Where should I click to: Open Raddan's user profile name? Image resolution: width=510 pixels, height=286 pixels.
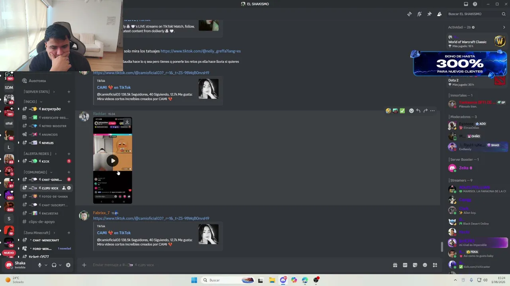100,114
